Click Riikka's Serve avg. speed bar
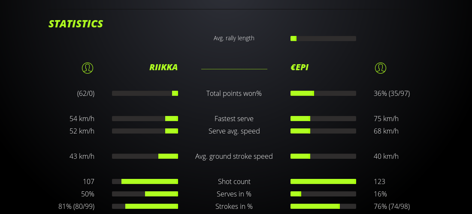Viewport: 472px width, 214px height. [145, 131]
